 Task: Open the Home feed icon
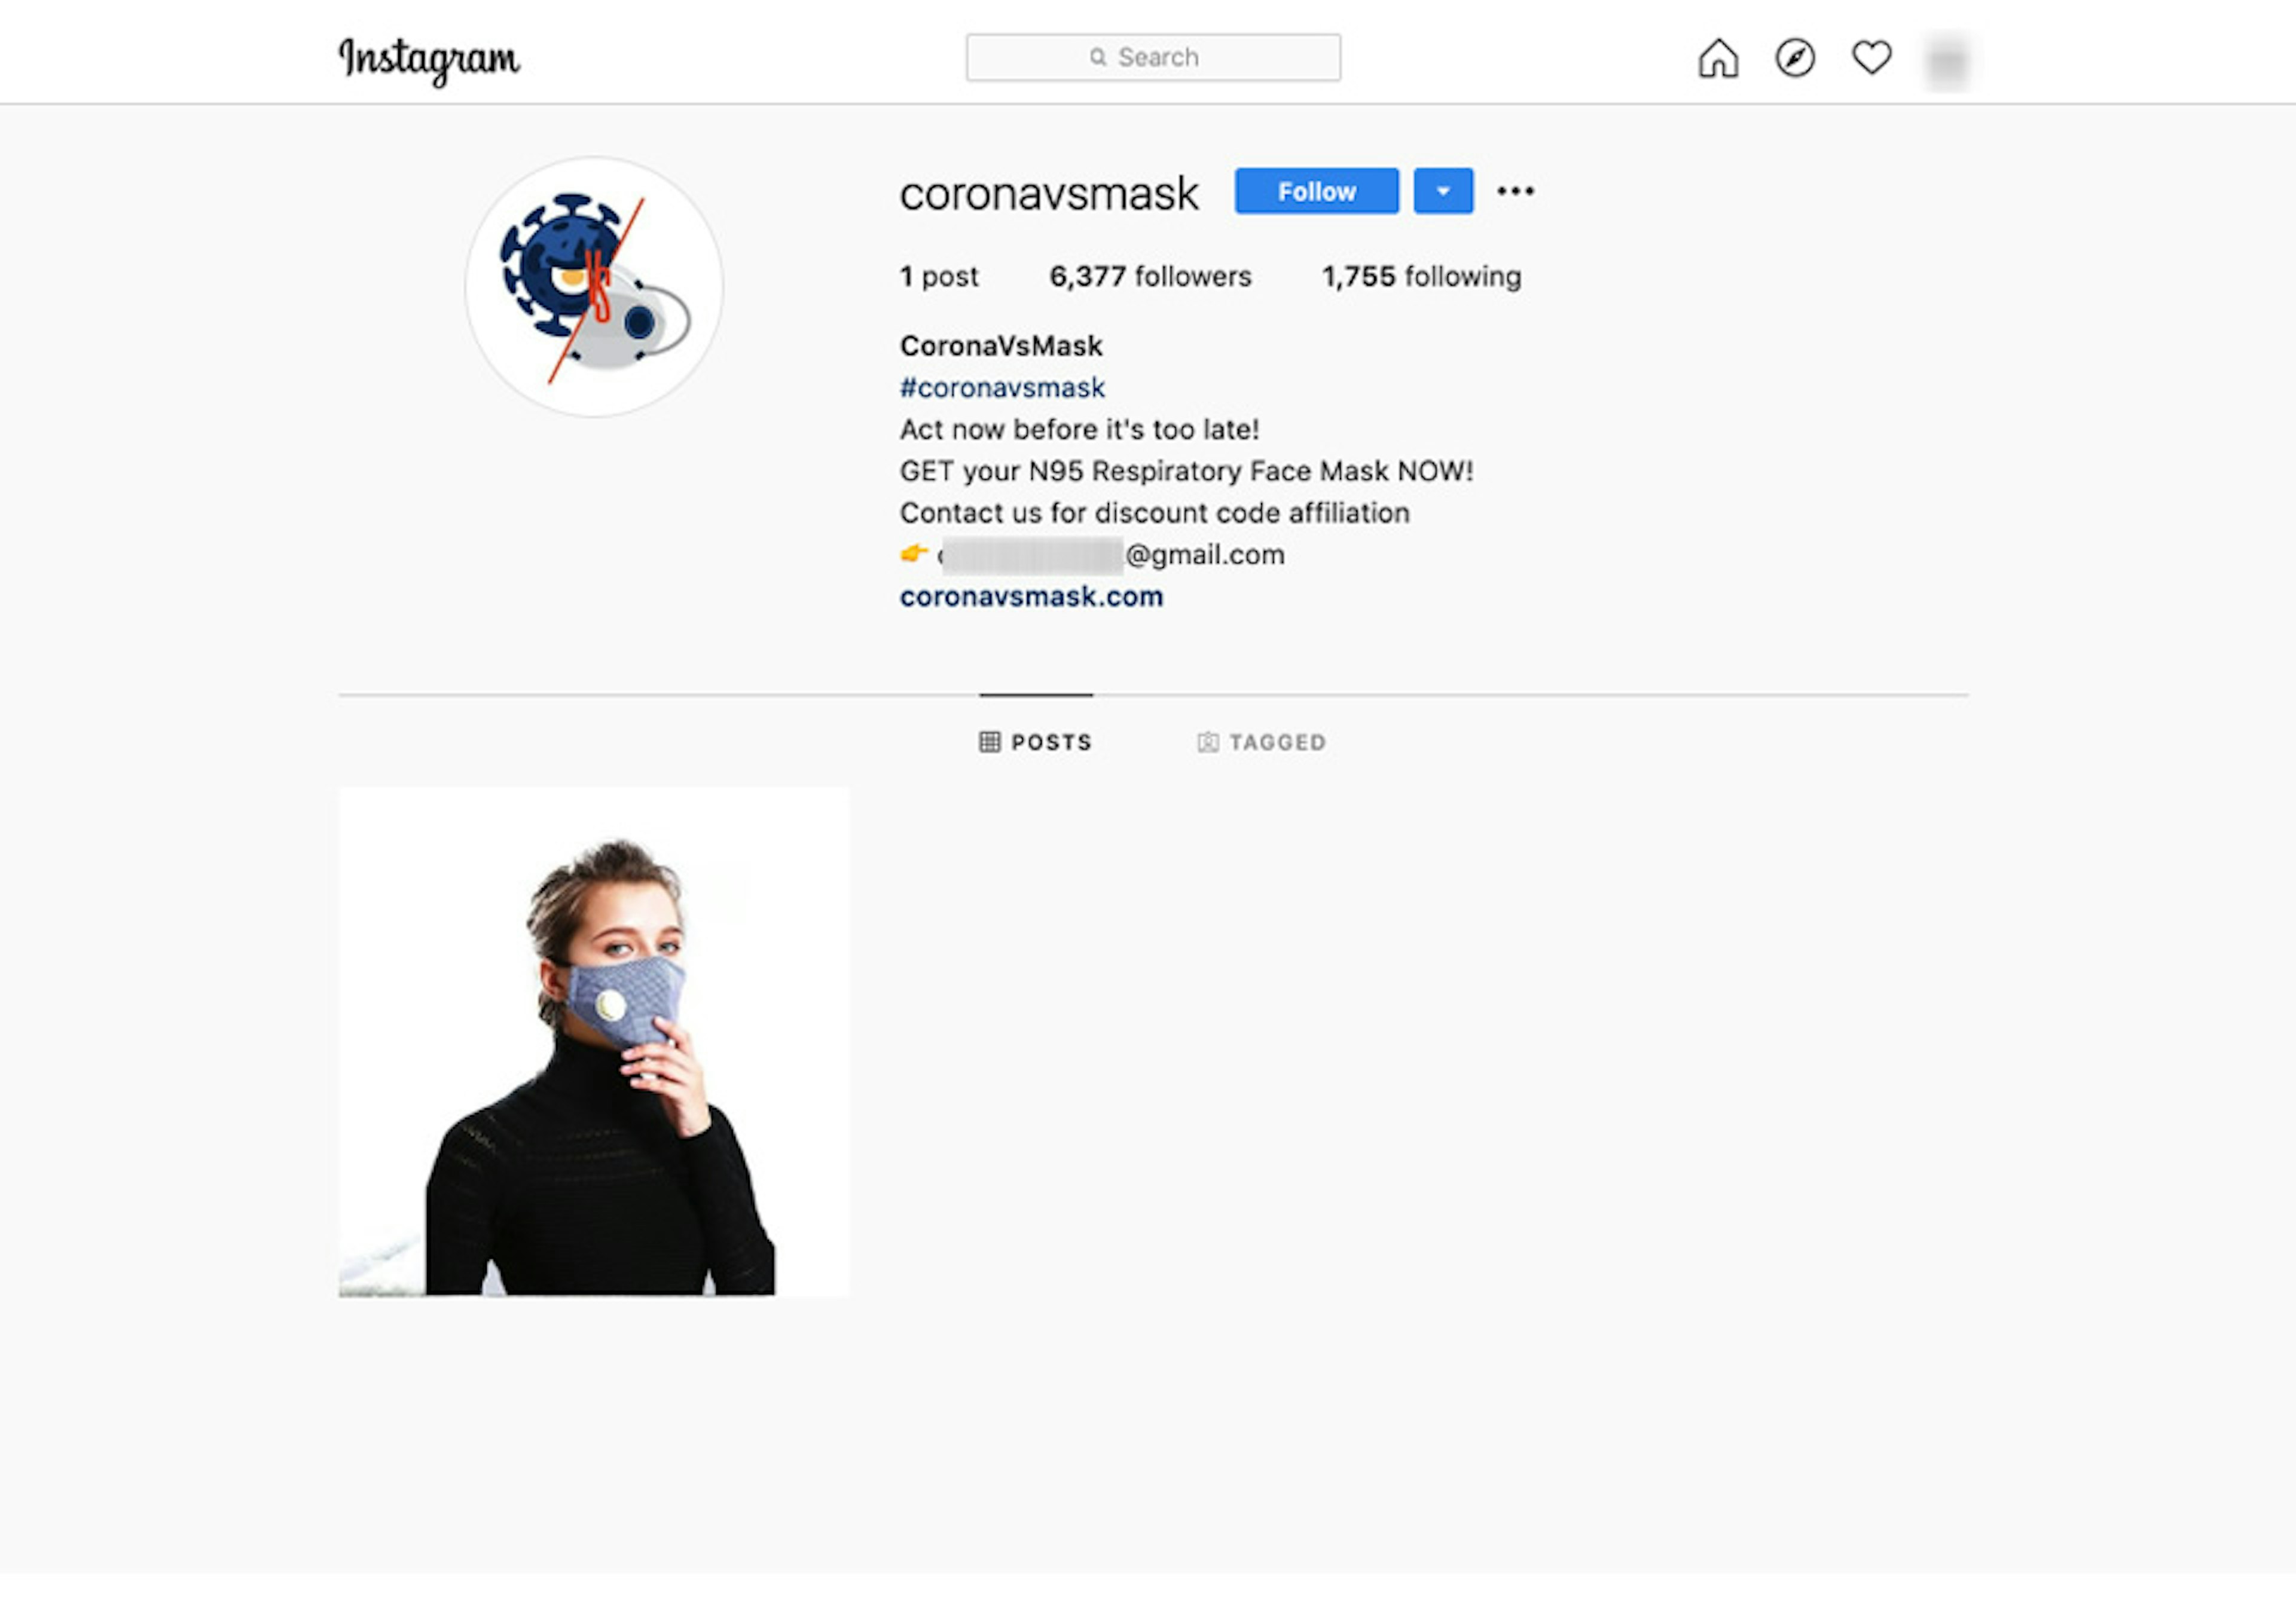1718,58
